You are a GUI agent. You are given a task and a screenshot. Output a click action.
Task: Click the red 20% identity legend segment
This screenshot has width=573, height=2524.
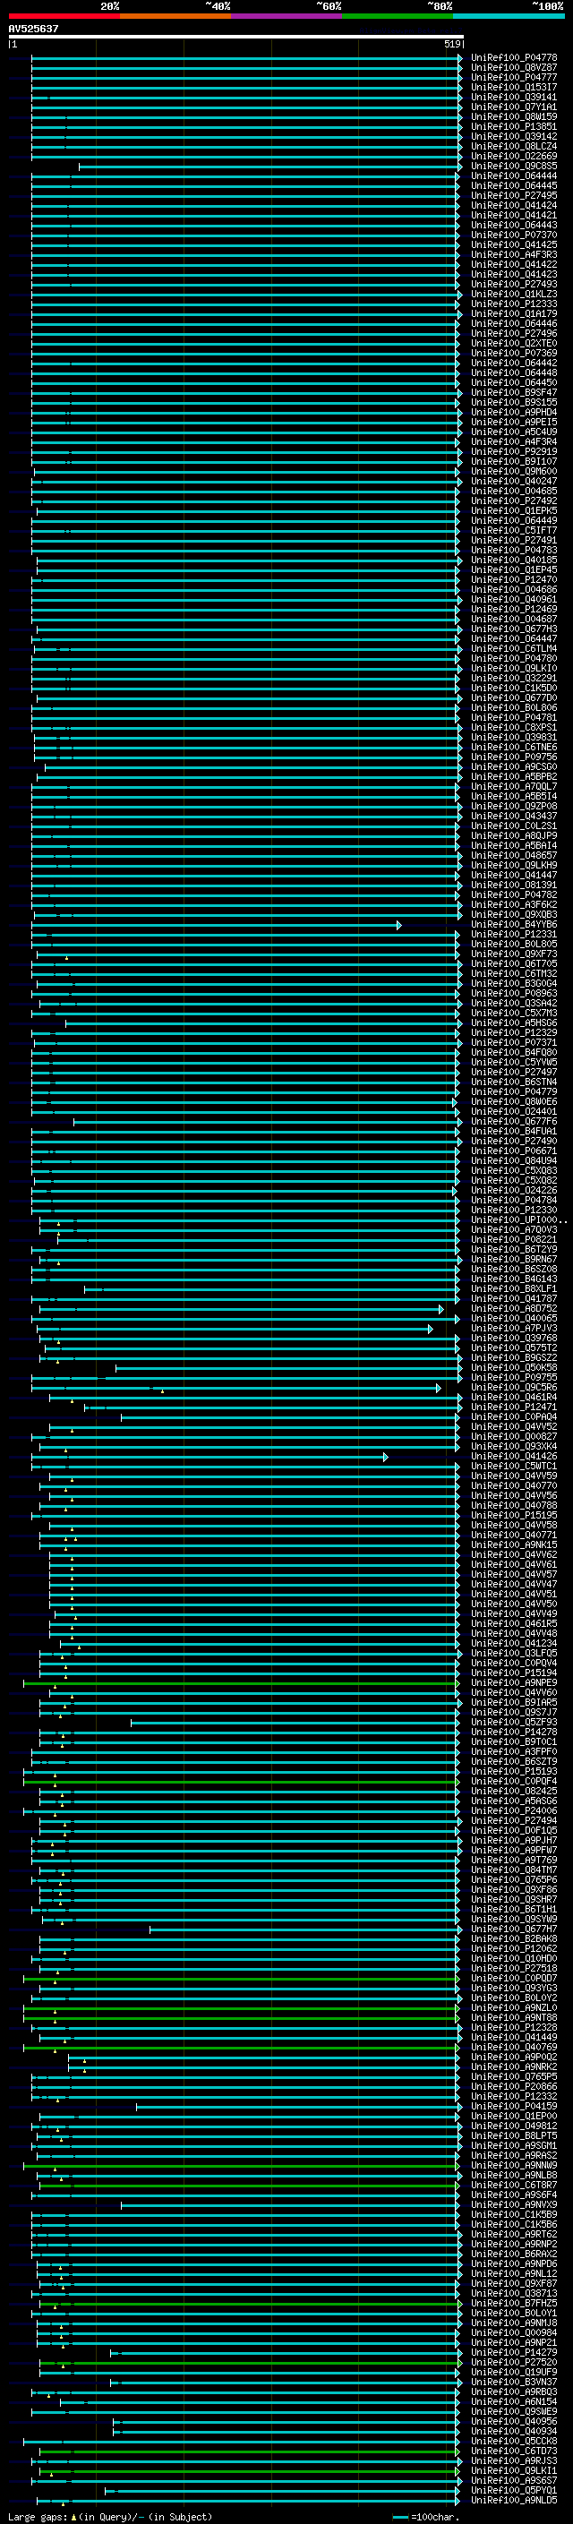64,16
